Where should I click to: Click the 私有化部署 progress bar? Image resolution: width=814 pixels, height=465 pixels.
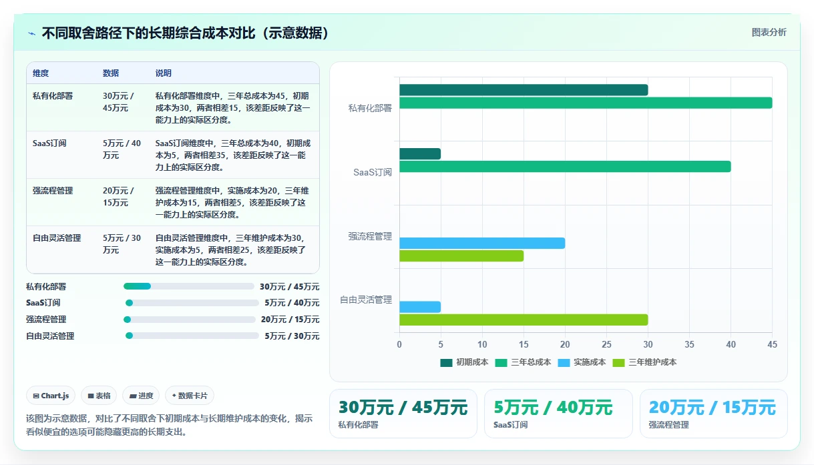pyautogui.click(x=189, y=286)
